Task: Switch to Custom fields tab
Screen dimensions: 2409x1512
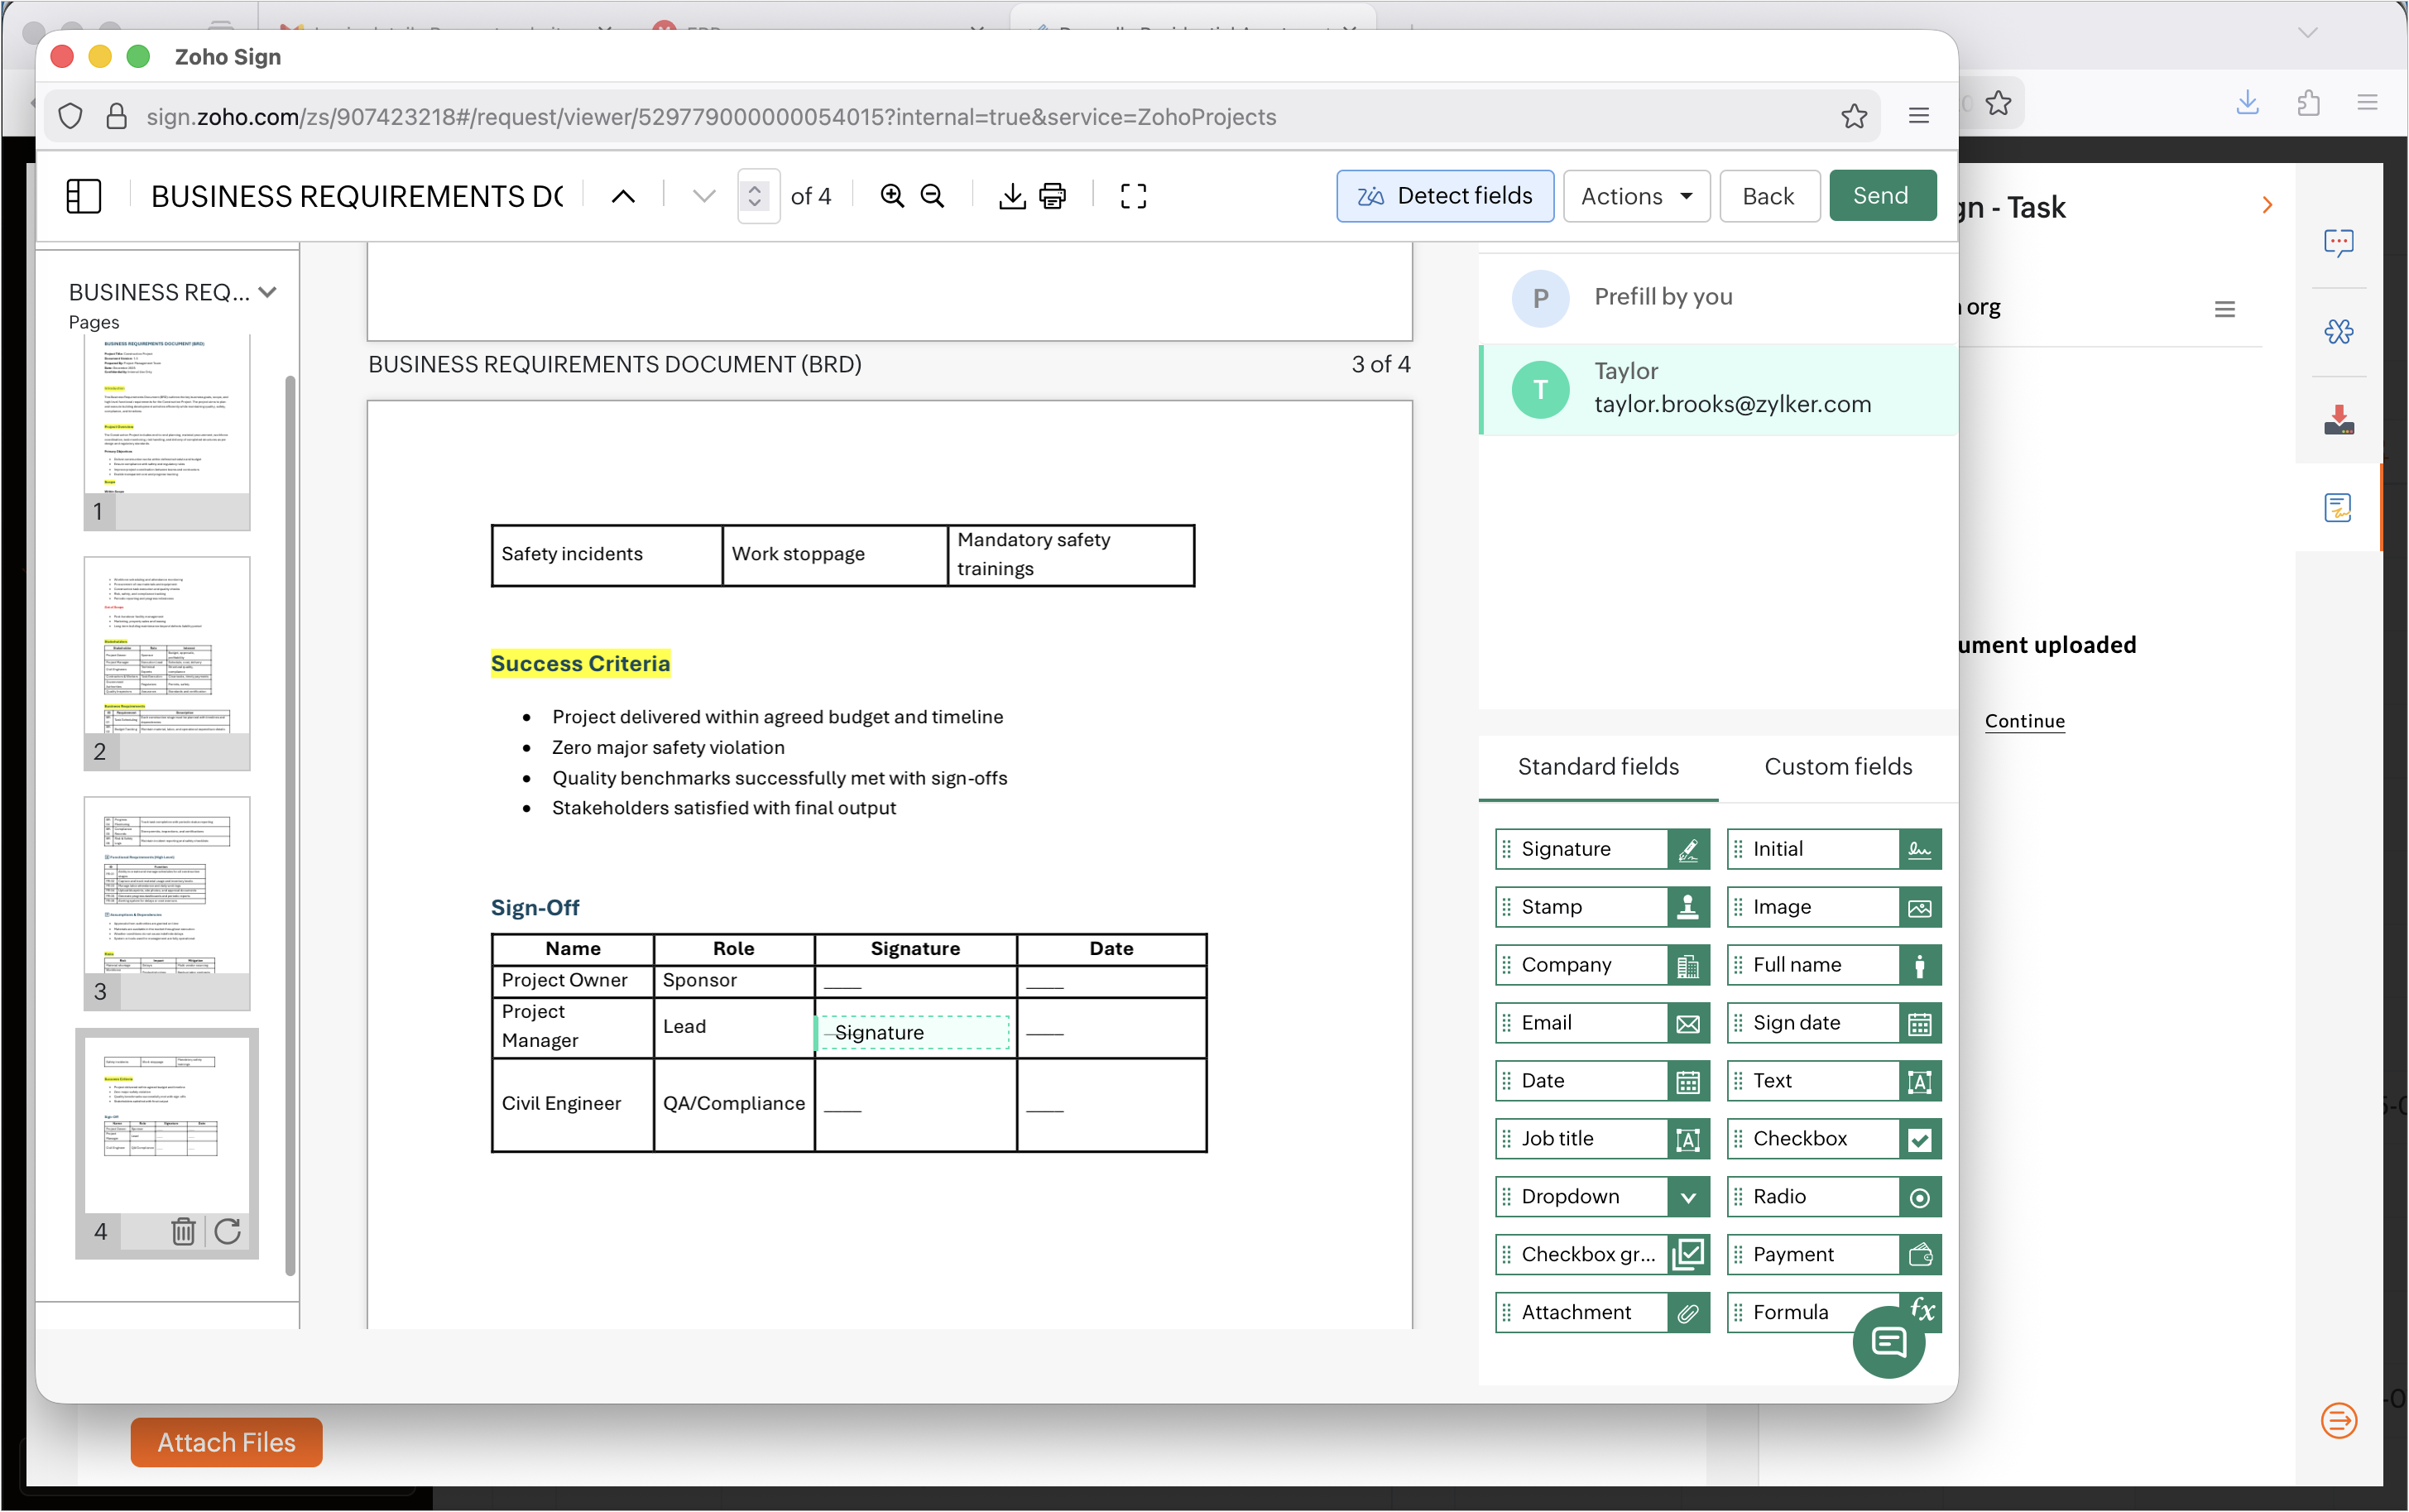Action: tap(1837, 767)
